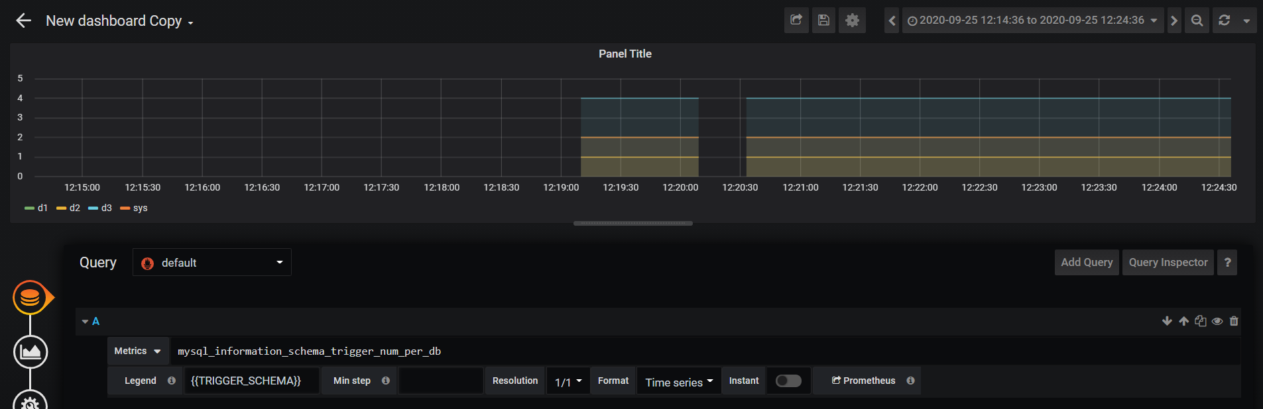This screenshot has height=409, width=1263.
Task: Open dashboard settings gear icon
Action: coord(852,21)
